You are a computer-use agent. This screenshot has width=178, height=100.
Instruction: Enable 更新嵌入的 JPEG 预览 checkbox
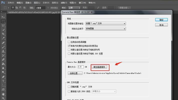coord(69,91)
